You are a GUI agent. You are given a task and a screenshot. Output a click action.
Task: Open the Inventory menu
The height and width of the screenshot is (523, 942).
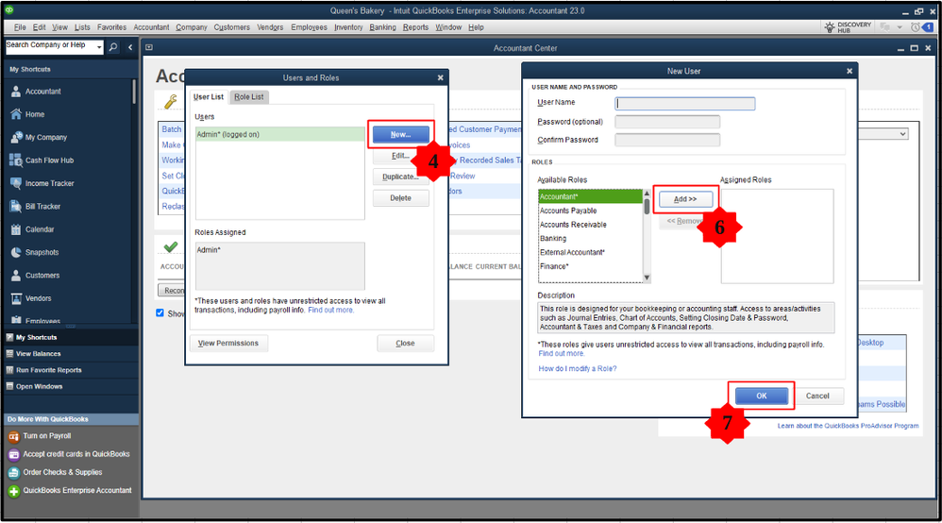coord(348,27)
